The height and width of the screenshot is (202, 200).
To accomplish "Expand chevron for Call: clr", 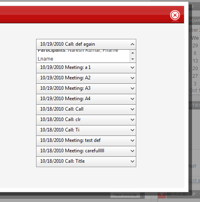I will (132, 120).
